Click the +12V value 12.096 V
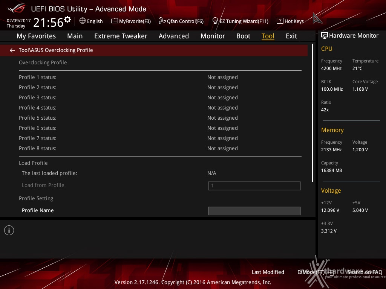This screenshot has height=289, width=386. point(330,210)
